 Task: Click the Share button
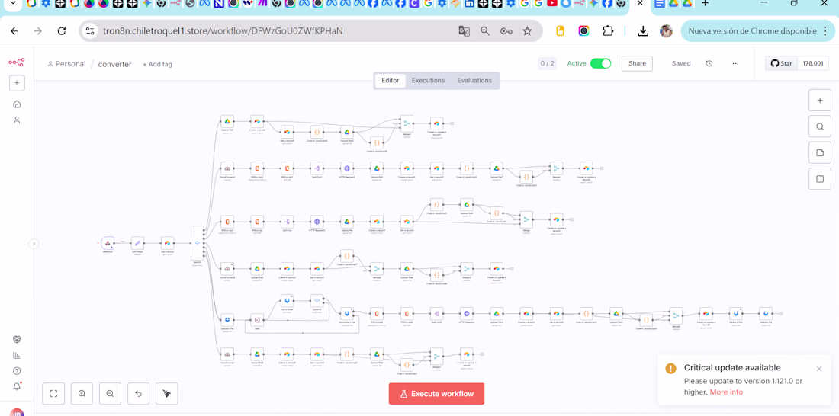point(638,64)
